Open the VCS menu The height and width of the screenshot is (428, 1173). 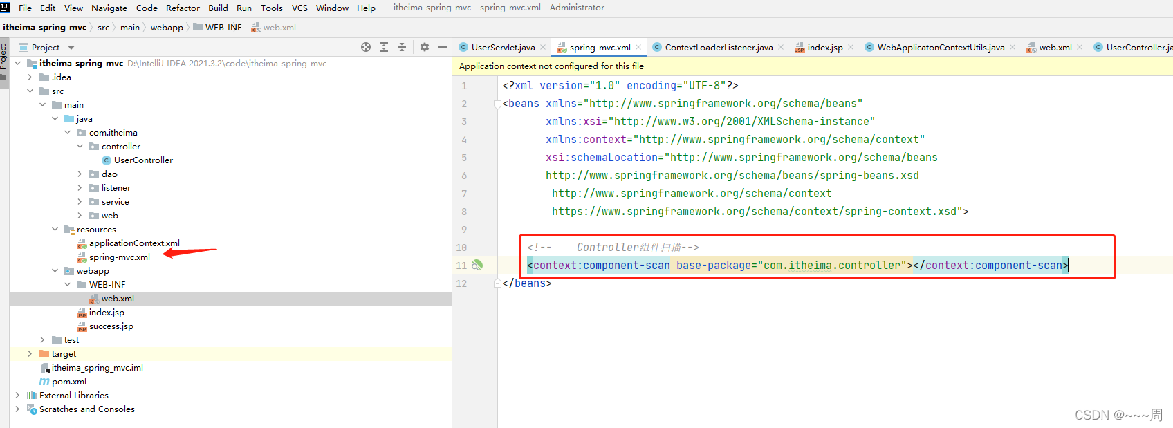pos(299,8)
